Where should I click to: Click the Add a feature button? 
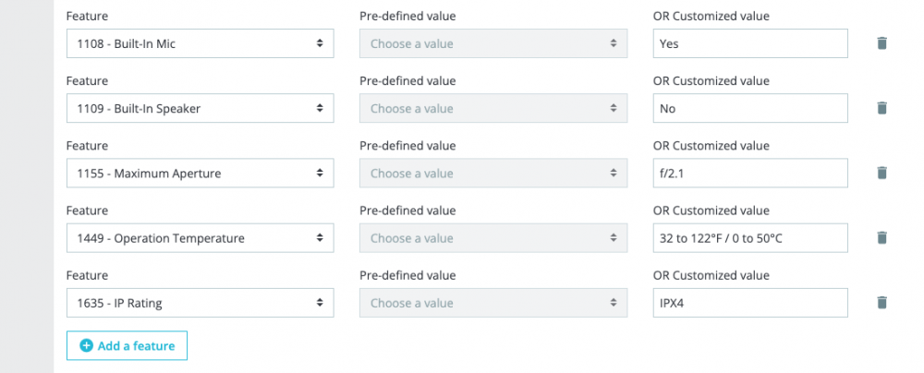[x=128, y=345]
